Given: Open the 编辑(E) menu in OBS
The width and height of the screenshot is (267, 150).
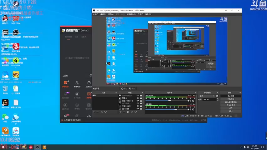Looking at the screenshot, I should click(103, 14).
